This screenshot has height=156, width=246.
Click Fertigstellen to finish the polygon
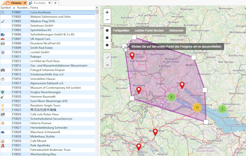[121, 31]
